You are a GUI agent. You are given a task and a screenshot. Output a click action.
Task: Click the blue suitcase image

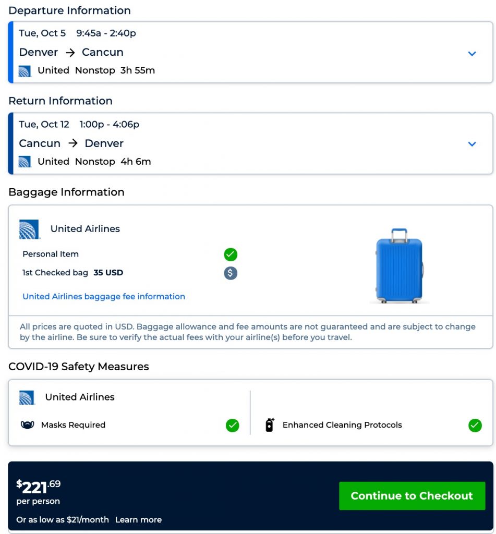click(x=400, y=265)
